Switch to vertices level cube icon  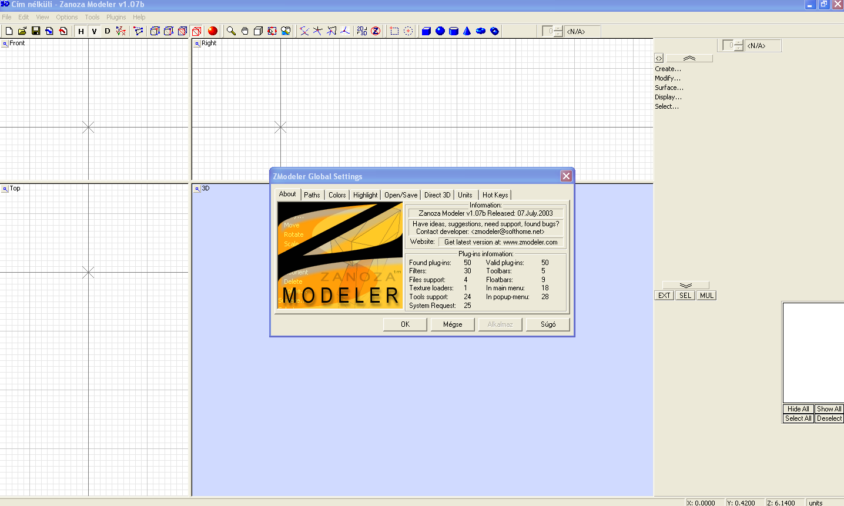click(x=155, y=31)
